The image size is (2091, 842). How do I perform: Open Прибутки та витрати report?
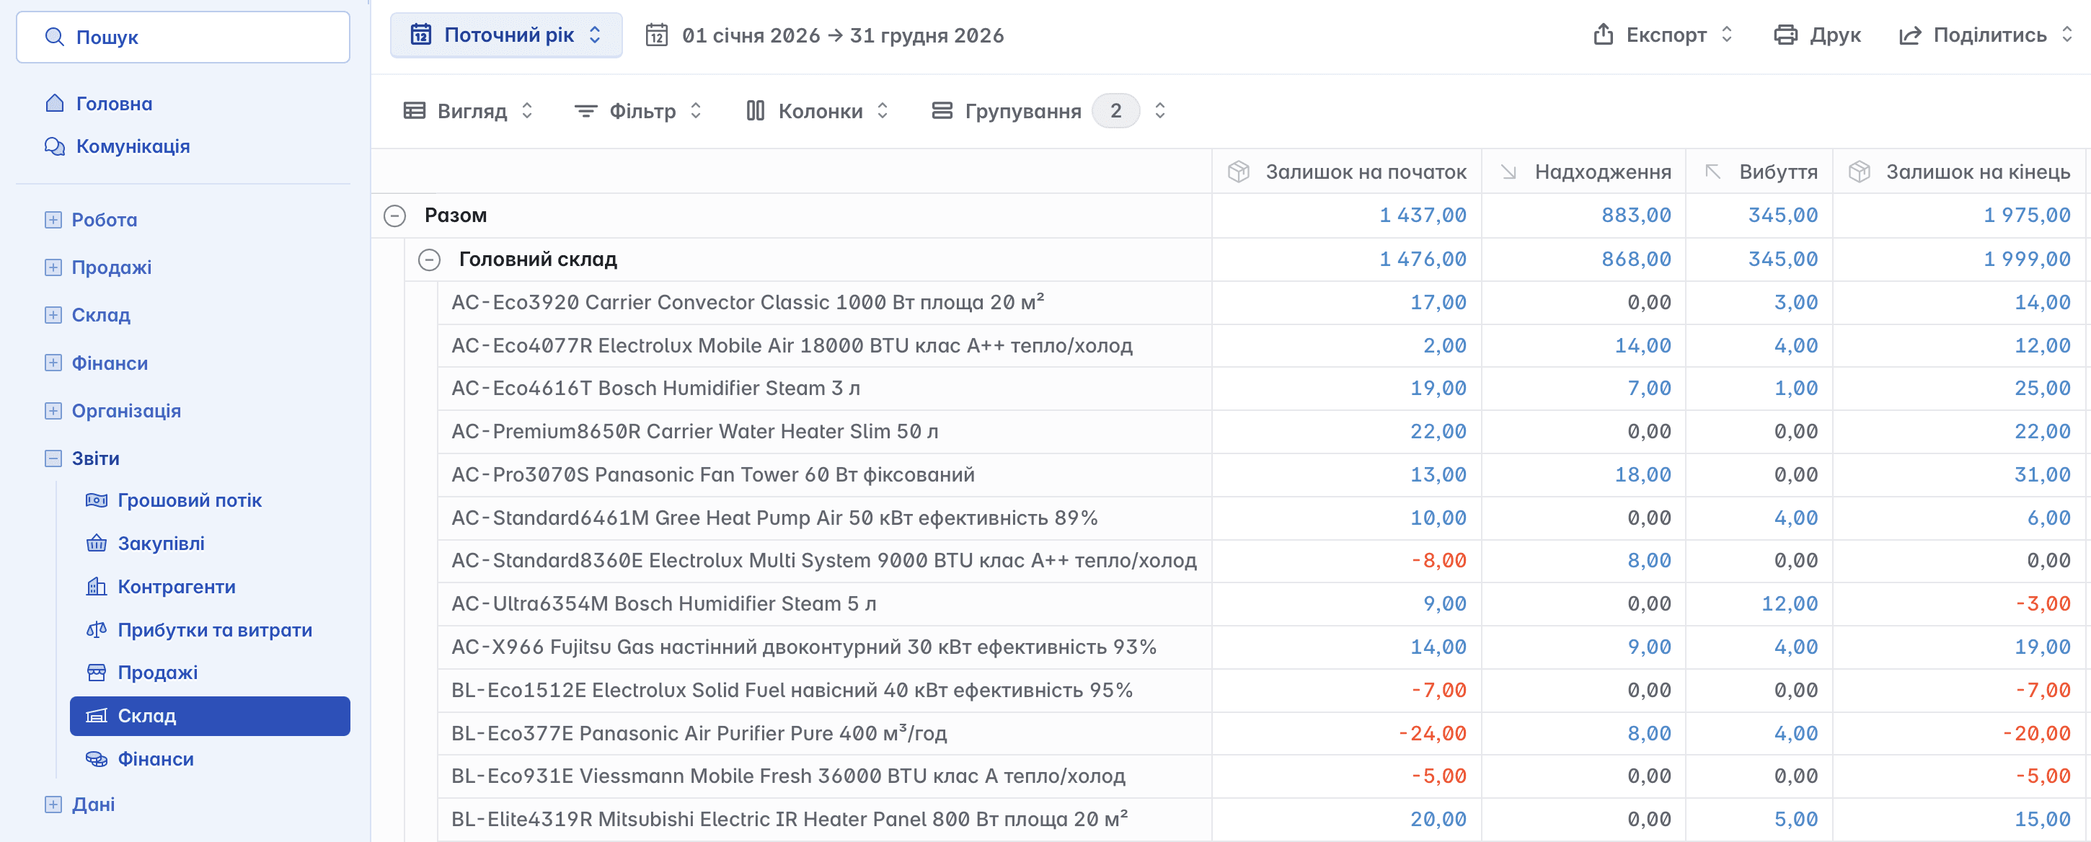pos(214,629)
